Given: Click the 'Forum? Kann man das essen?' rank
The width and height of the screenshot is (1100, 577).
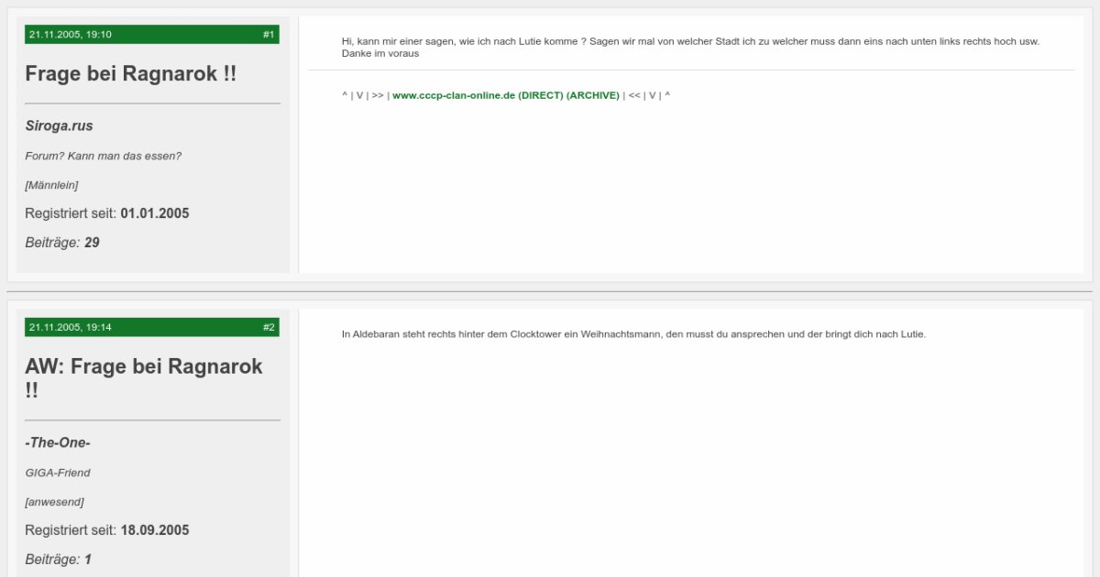Looking at the screenshot, I should (103, 157).
